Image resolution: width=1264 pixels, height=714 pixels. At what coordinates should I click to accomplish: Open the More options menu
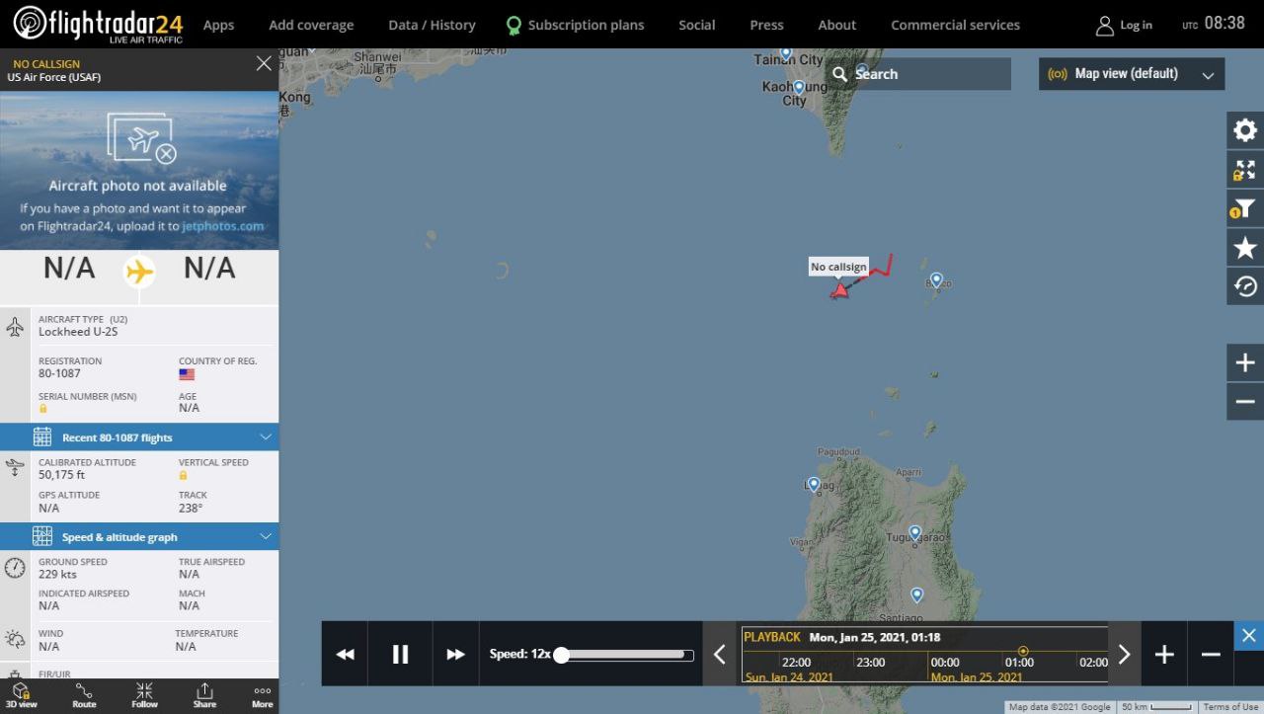(x=262, y=696)
